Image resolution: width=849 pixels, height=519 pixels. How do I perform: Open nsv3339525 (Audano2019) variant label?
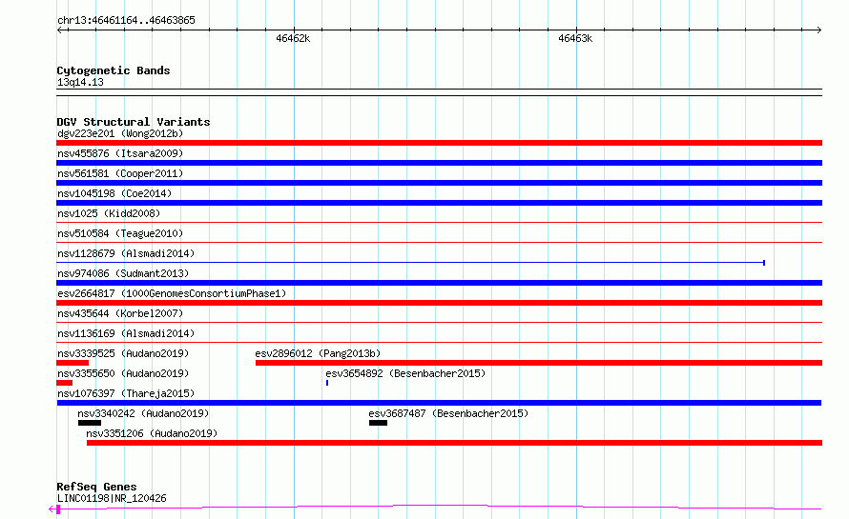[x=123, y=353]
